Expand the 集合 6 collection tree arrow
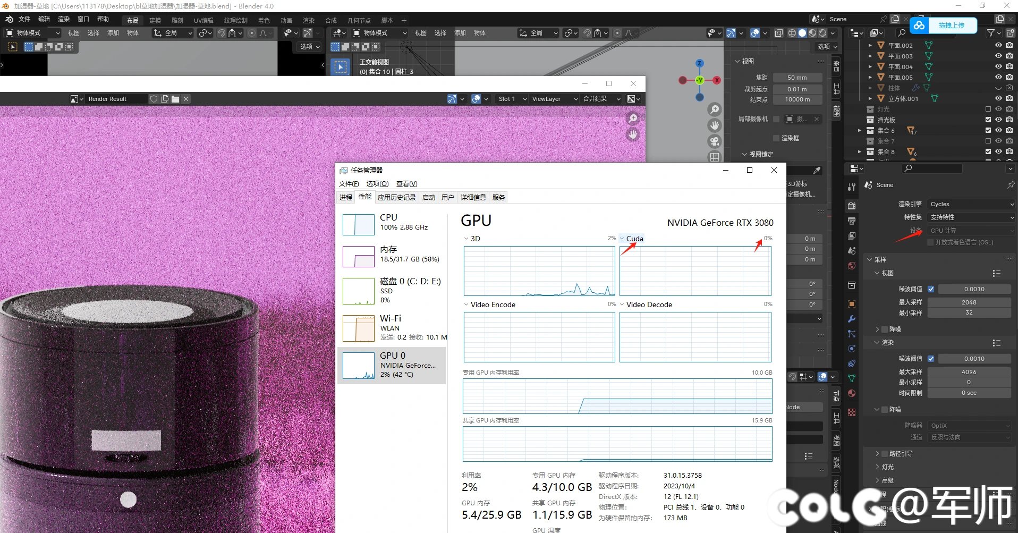The image size is (1018, 533). (860, 130)
